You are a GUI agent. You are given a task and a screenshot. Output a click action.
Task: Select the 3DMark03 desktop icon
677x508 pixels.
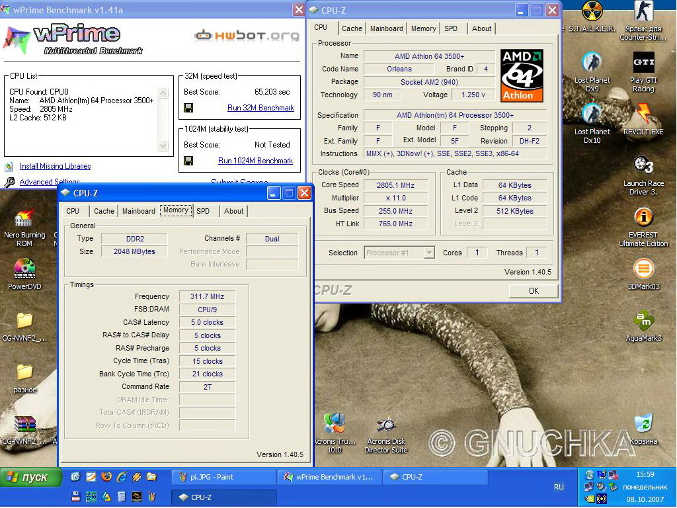(x=643, y=269)
